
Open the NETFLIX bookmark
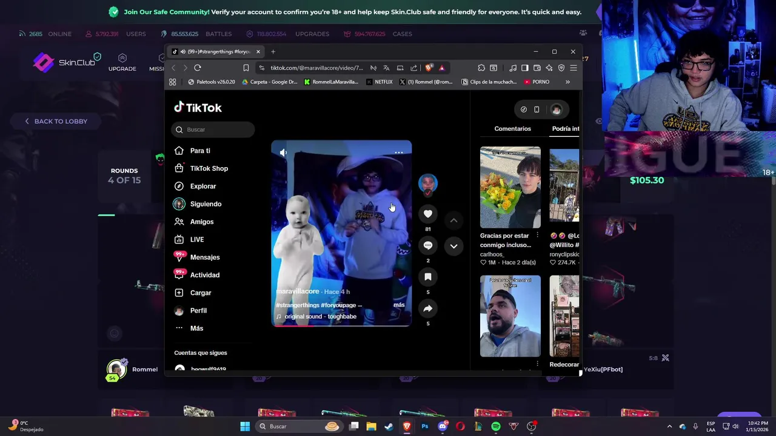[380, 82]
